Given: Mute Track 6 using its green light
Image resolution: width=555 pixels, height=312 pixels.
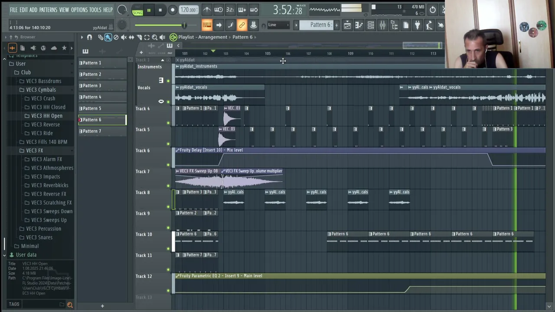Looking at the screenshot, I should (x=168, y=165).
